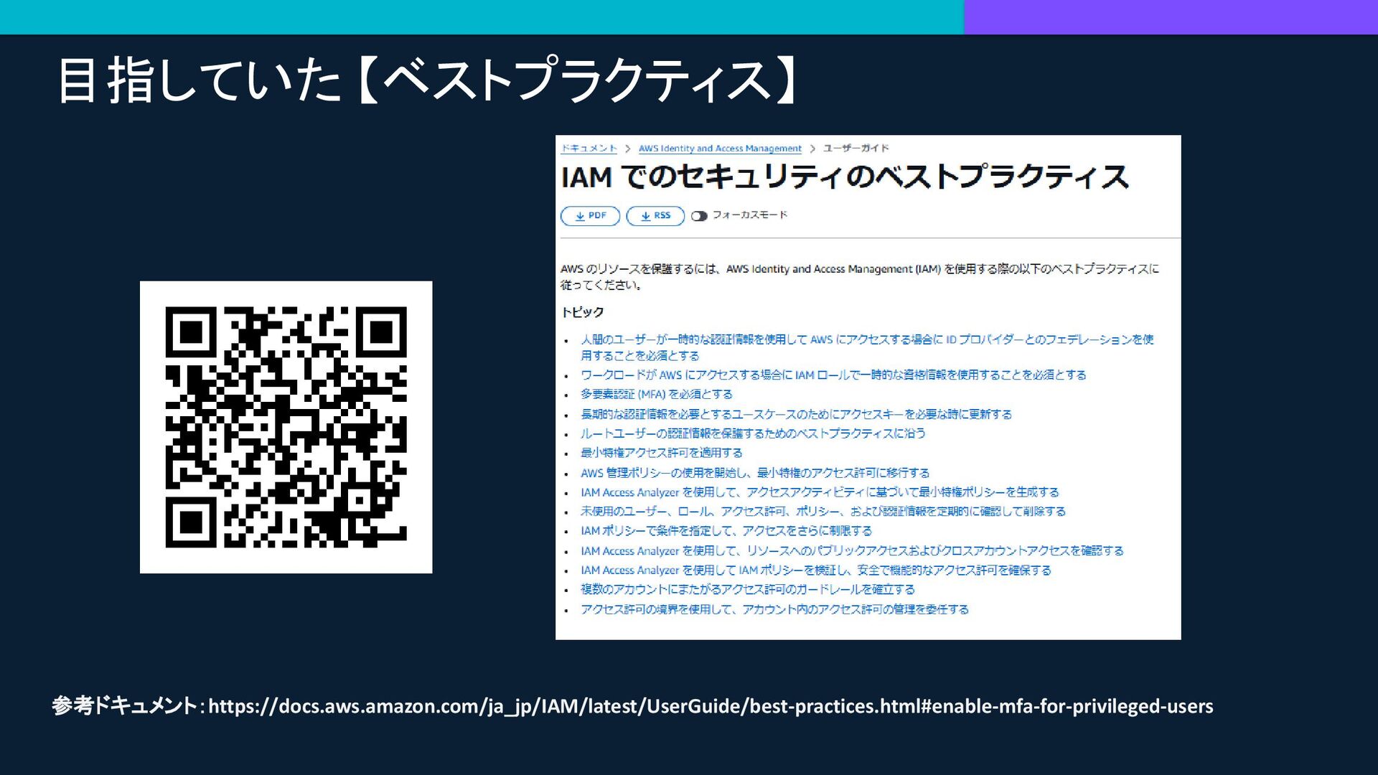Screen dimensions: 1378x775
Task: Open the 多要素認証 (MFA) を必須とする link
Action: coord(657,395)
